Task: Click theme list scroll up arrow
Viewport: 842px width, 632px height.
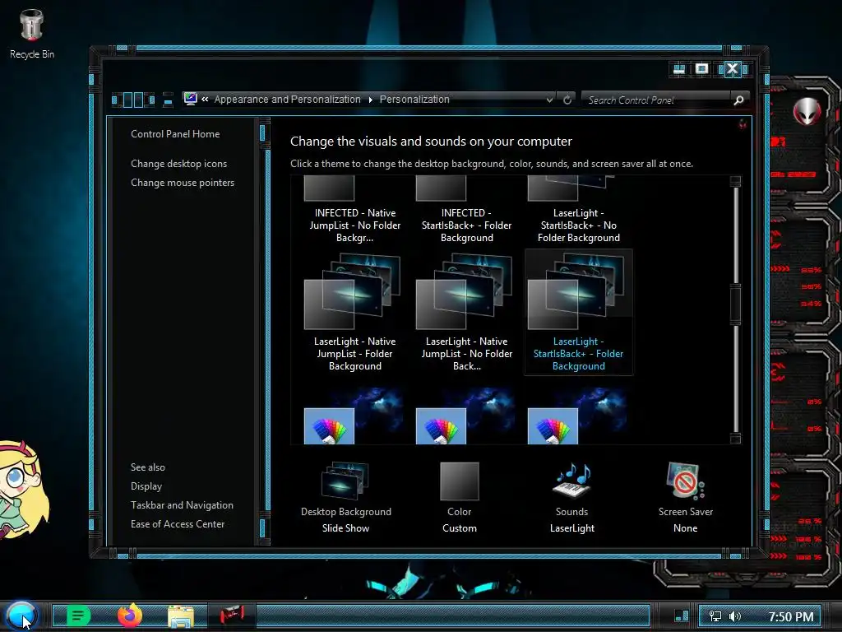Action: pyautogui.click(x=736, y=180)
